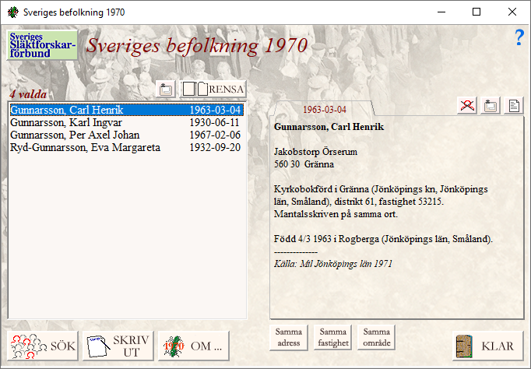Select Gunnarsson, Carl Henrik in list

tap(127, 110)
